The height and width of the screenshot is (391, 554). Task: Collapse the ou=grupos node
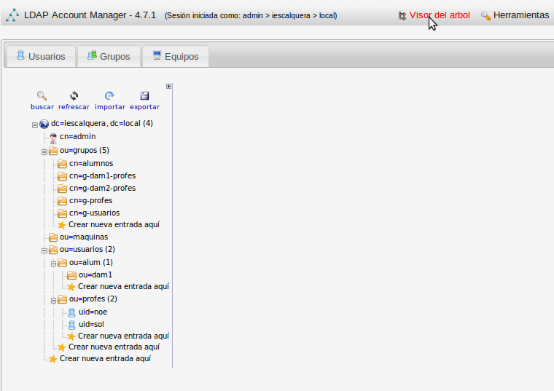coord(44,152)
